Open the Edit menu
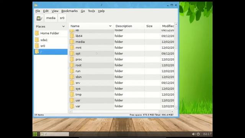Viewport: 245px width, 138px height. 46,11
